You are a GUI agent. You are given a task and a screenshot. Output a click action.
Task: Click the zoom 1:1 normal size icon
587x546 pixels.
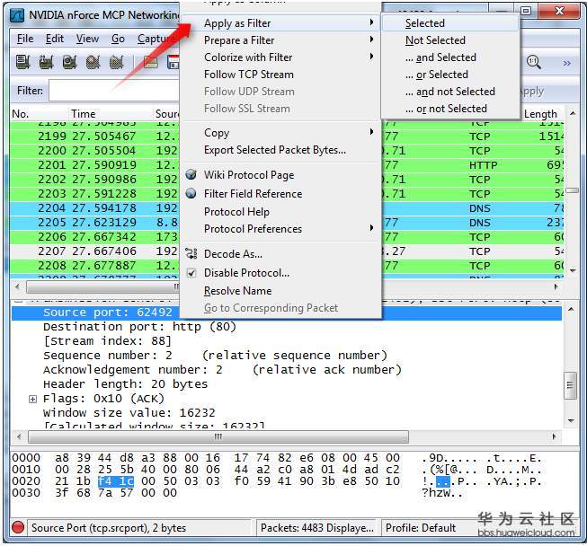533,62
